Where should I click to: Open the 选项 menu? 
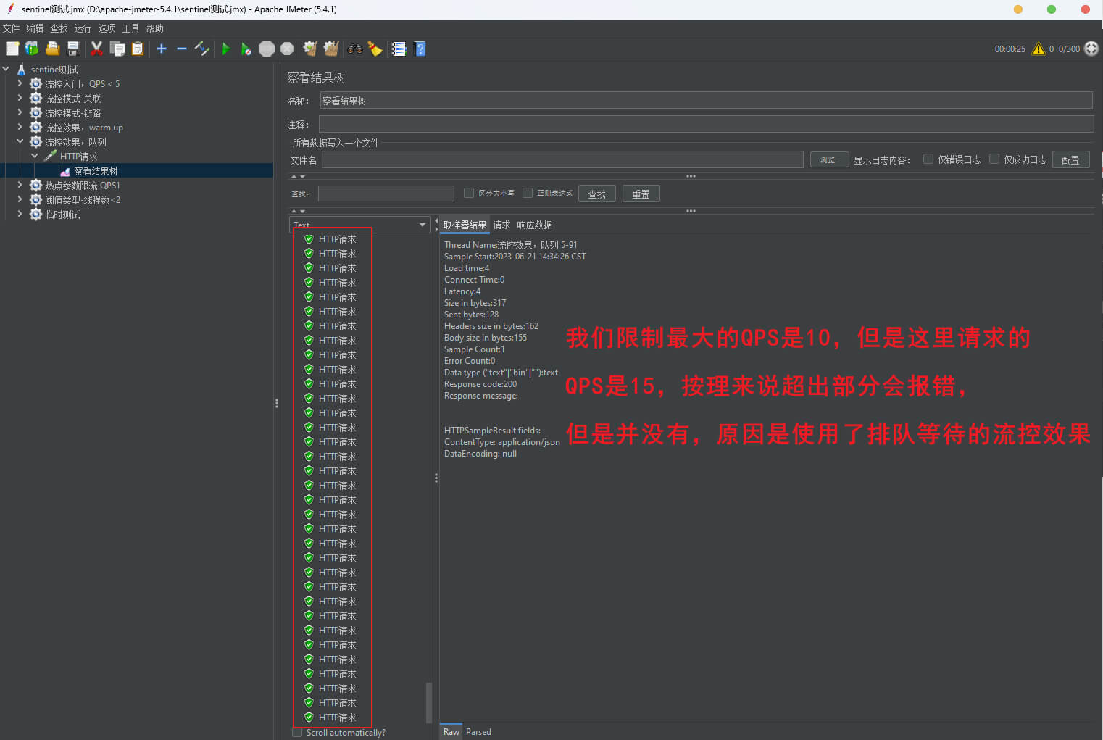click(x=107, y=28)
